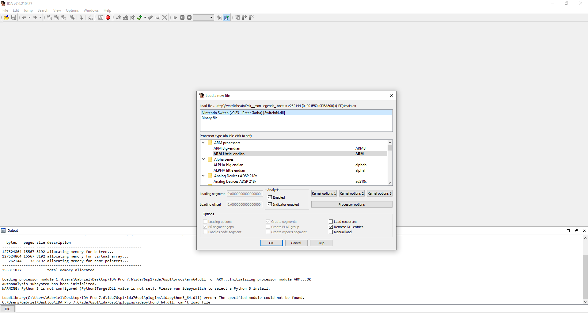Click the Loading segment input field
This screenshot has height=313, width=588.
[x=245, y=194]
